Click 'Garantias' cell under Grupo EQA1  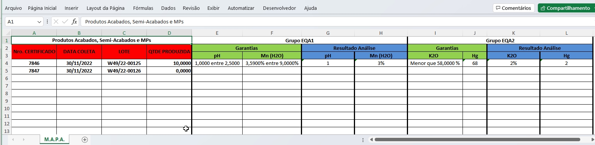(247, 48)
